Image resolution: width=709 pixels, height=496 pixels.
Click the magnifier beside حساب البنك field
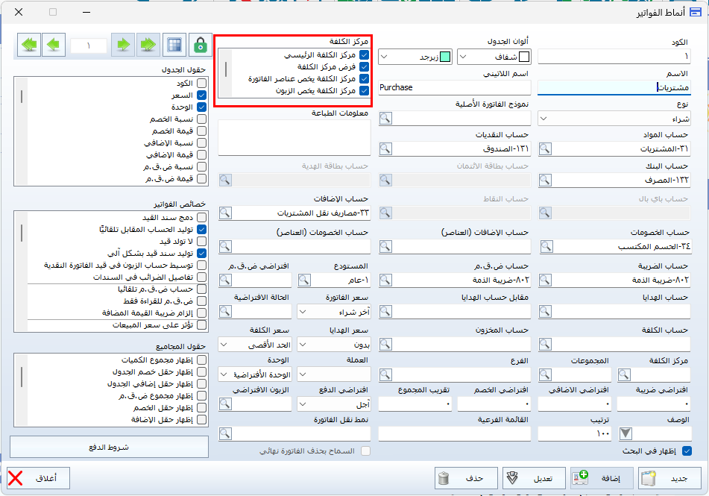tap(546, 180)
